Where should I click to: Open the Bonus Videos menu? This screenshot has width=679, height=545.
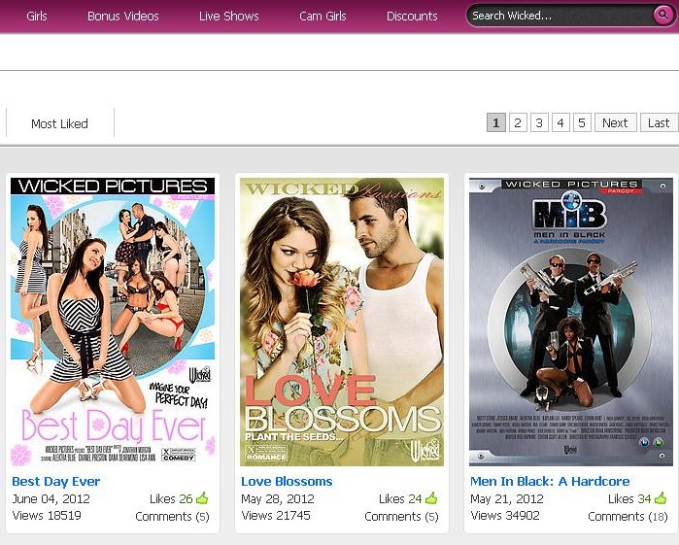tap(123, 17)
